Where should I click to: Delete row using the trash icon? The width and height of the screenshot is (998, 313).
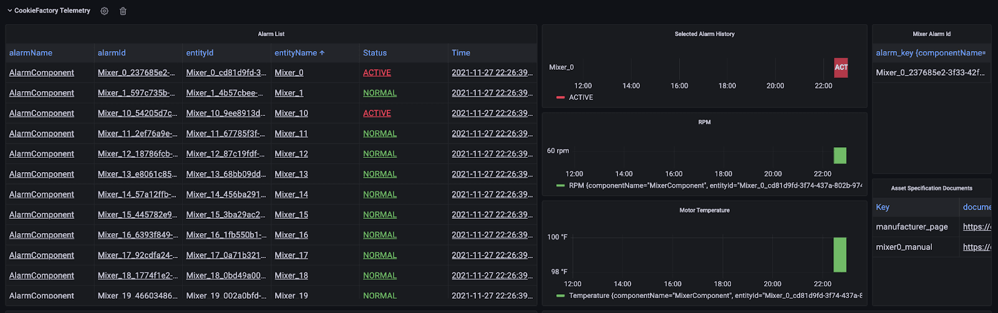[x=123, y=11]
